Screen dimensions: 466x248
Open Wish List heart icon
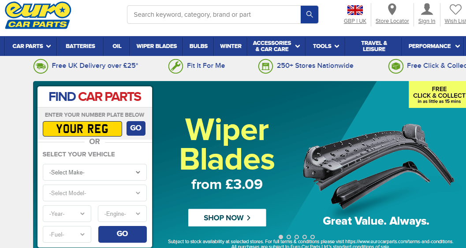(455, 10)
